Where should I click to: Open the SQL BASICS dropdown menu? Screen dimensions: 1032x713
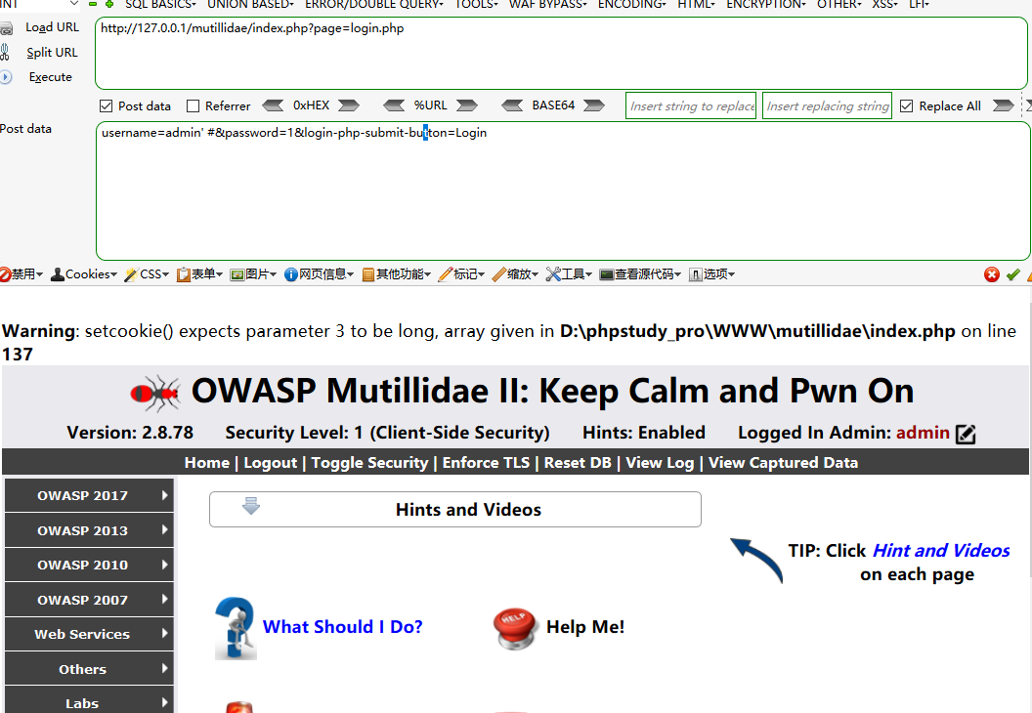[x=160, y=4]
